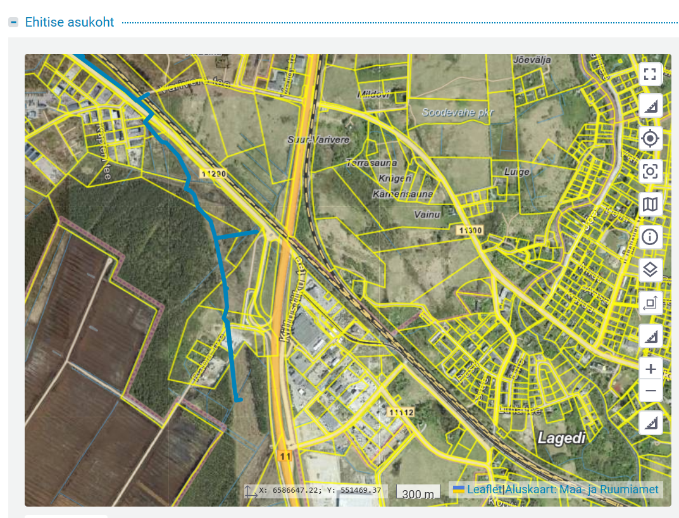
Task: Open the map layers icon
Action: (x=650, y=270)
